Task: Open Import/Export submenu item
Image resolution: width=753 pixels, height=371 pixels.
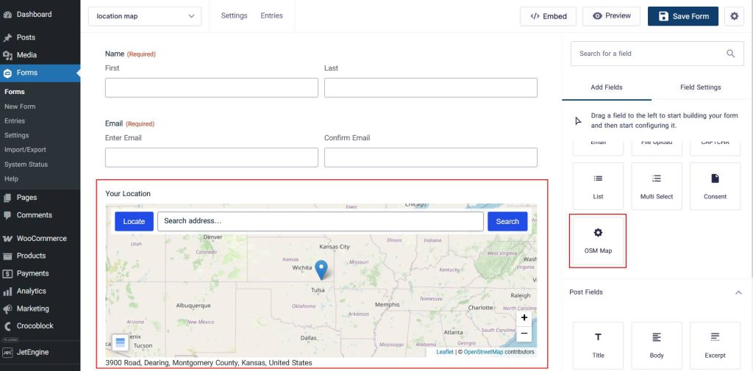Action: coord(25,150)
